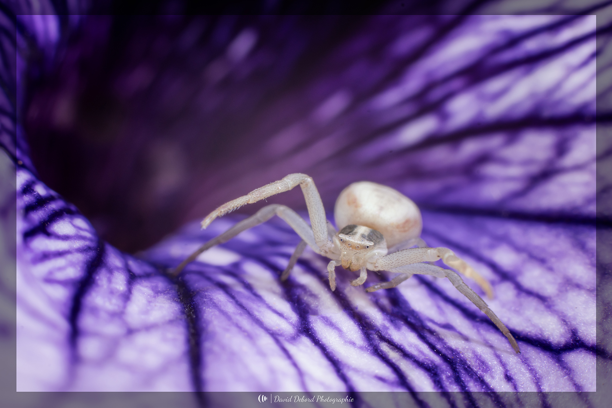The height and width of the screenshot is (408, 612).
Task: Click the frame's right border strip
Action: coord(604,203)
